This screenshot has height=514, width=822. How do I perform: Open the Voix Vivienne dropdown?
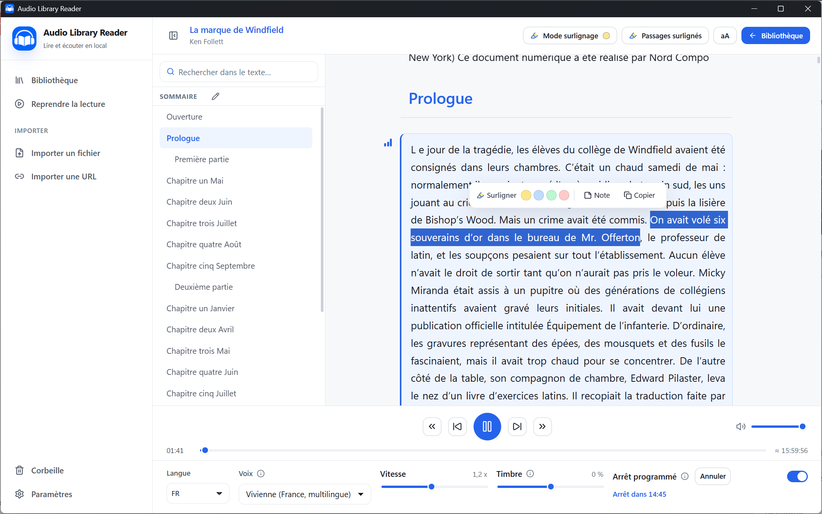point(305,494)
